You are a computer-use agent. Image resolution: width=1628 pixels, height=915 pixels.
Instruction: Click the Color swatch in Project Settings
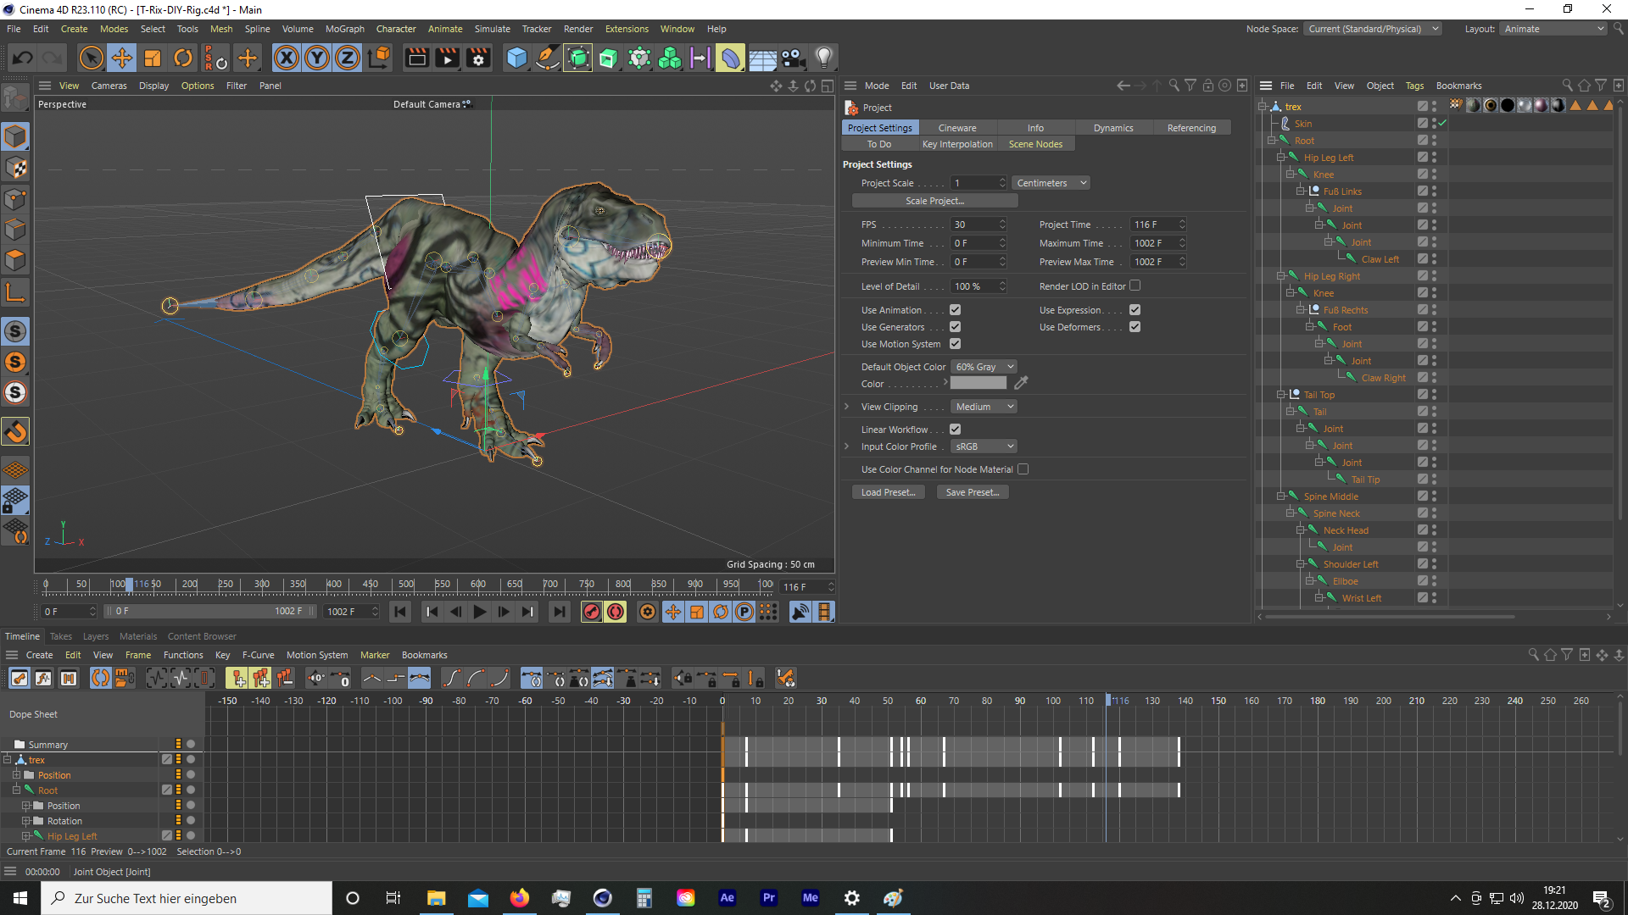tap(978, 384)
